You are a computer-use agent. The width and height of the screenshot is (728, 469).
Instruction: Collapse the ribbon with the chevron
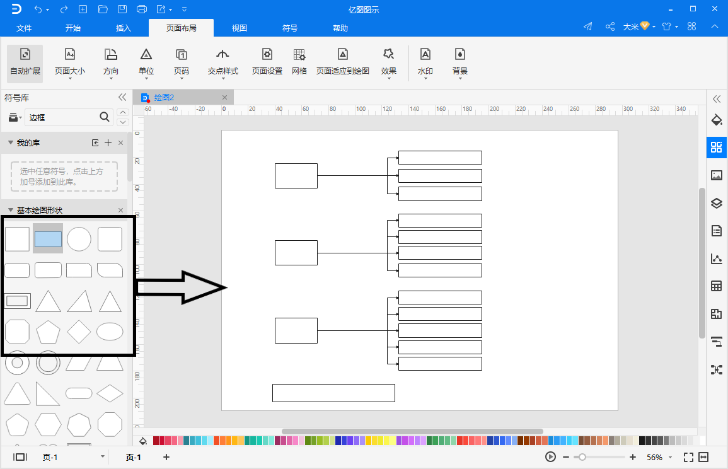[715, 26]
